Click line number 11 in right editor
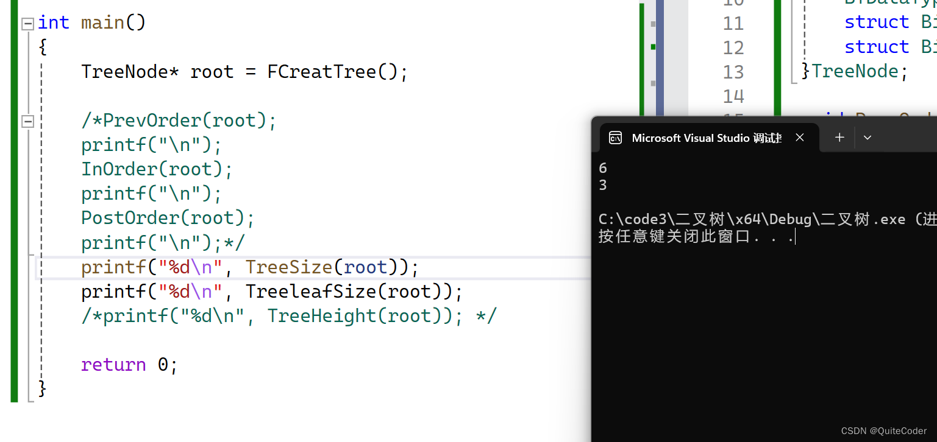This screenshot has width=937, height=442. [x=733, y=23]
